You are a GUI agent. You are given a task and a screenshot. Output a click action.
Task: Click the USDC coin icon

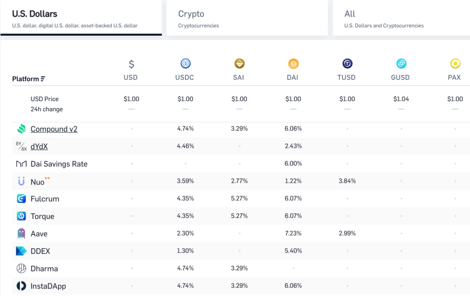(x=185, y=63)
